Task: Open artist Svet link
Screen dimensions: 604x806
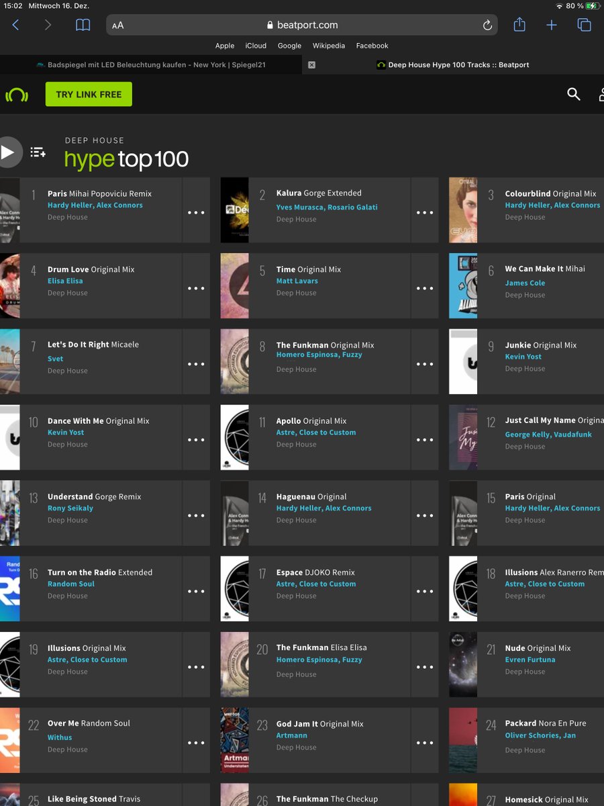Action: point(55,359)
